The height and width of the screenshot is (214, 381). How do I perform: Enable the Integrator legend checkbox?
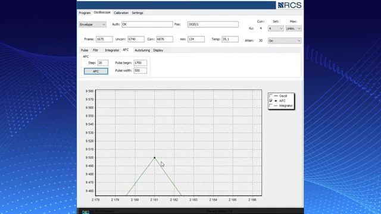point(271,106)
